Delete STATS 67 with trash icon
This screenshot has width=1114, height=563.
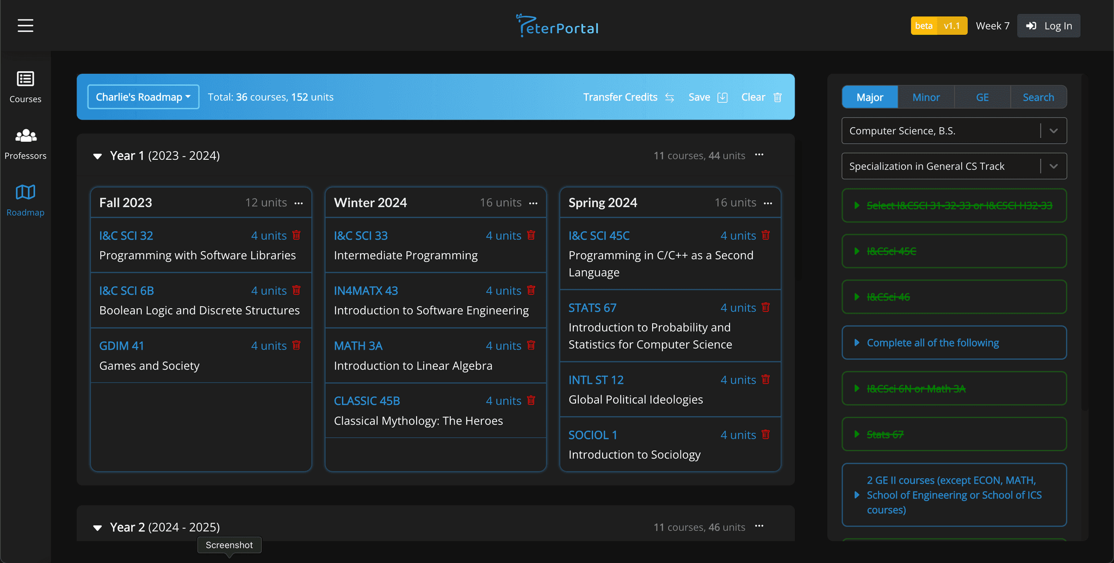[766, 307]
